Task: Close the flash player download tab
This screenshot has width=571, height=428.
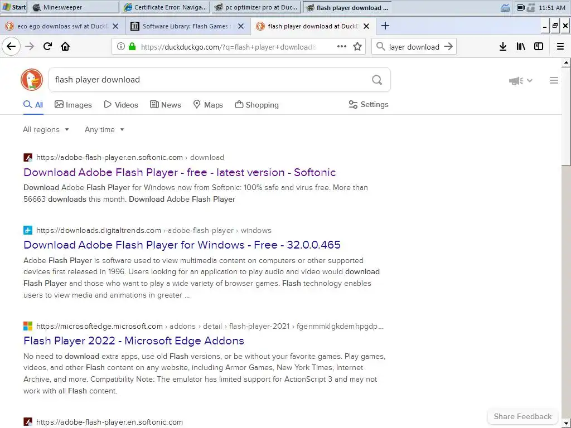Action: 366,26
